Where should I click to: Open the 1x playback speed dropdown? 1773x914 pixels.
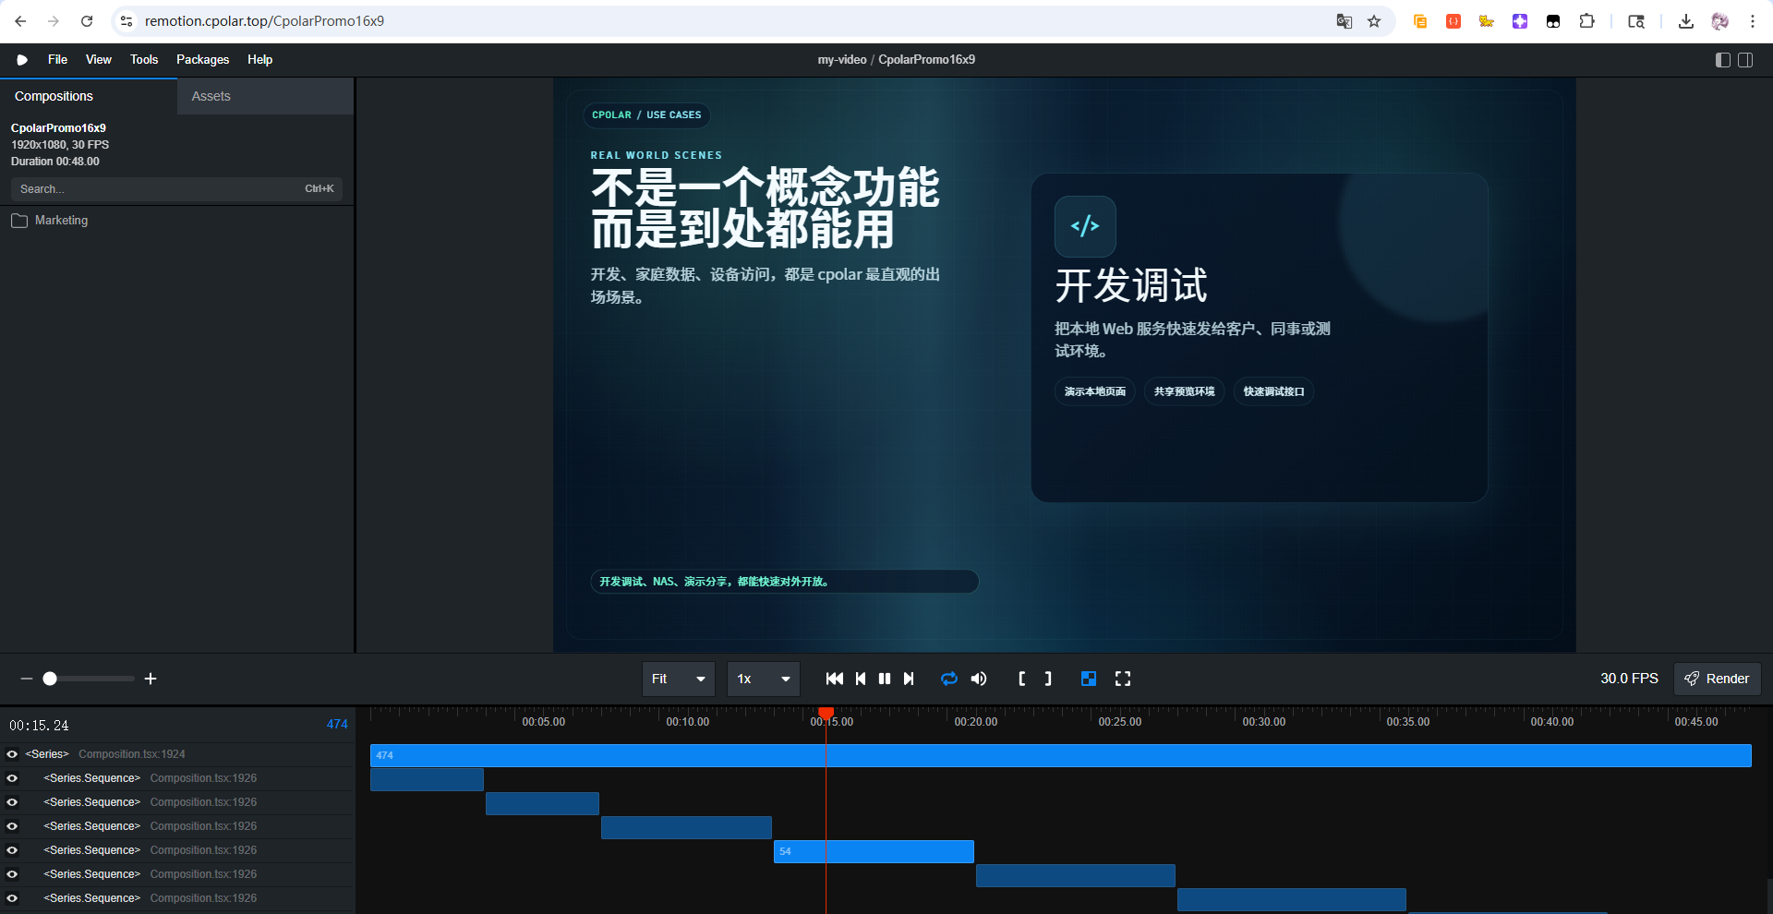[x=763, y=679]
